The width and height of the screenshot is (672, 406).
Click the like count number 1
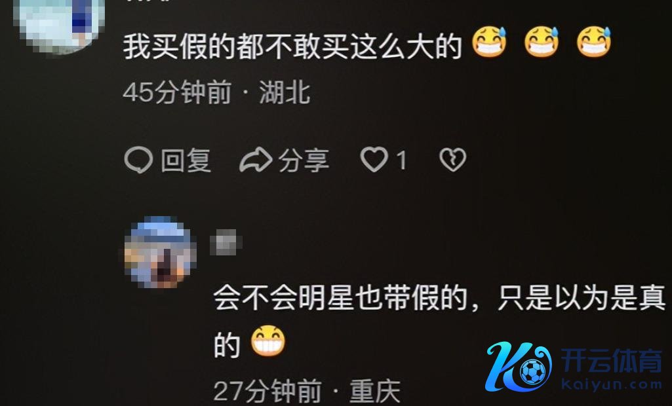pyautogui.click(x=401, y=160)
